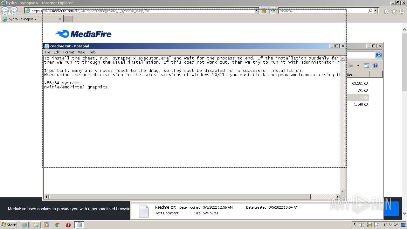This screenshot has width=407, height=229.
Task: Click Notepad vertical scrollbar up arrow
Action: tap(342, 59)
